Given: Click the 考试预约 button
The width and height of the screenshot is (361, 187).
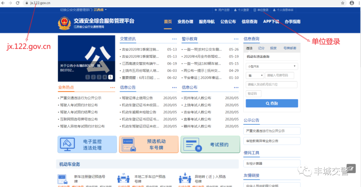Looking at the screenshot, I should coord(210,144).
